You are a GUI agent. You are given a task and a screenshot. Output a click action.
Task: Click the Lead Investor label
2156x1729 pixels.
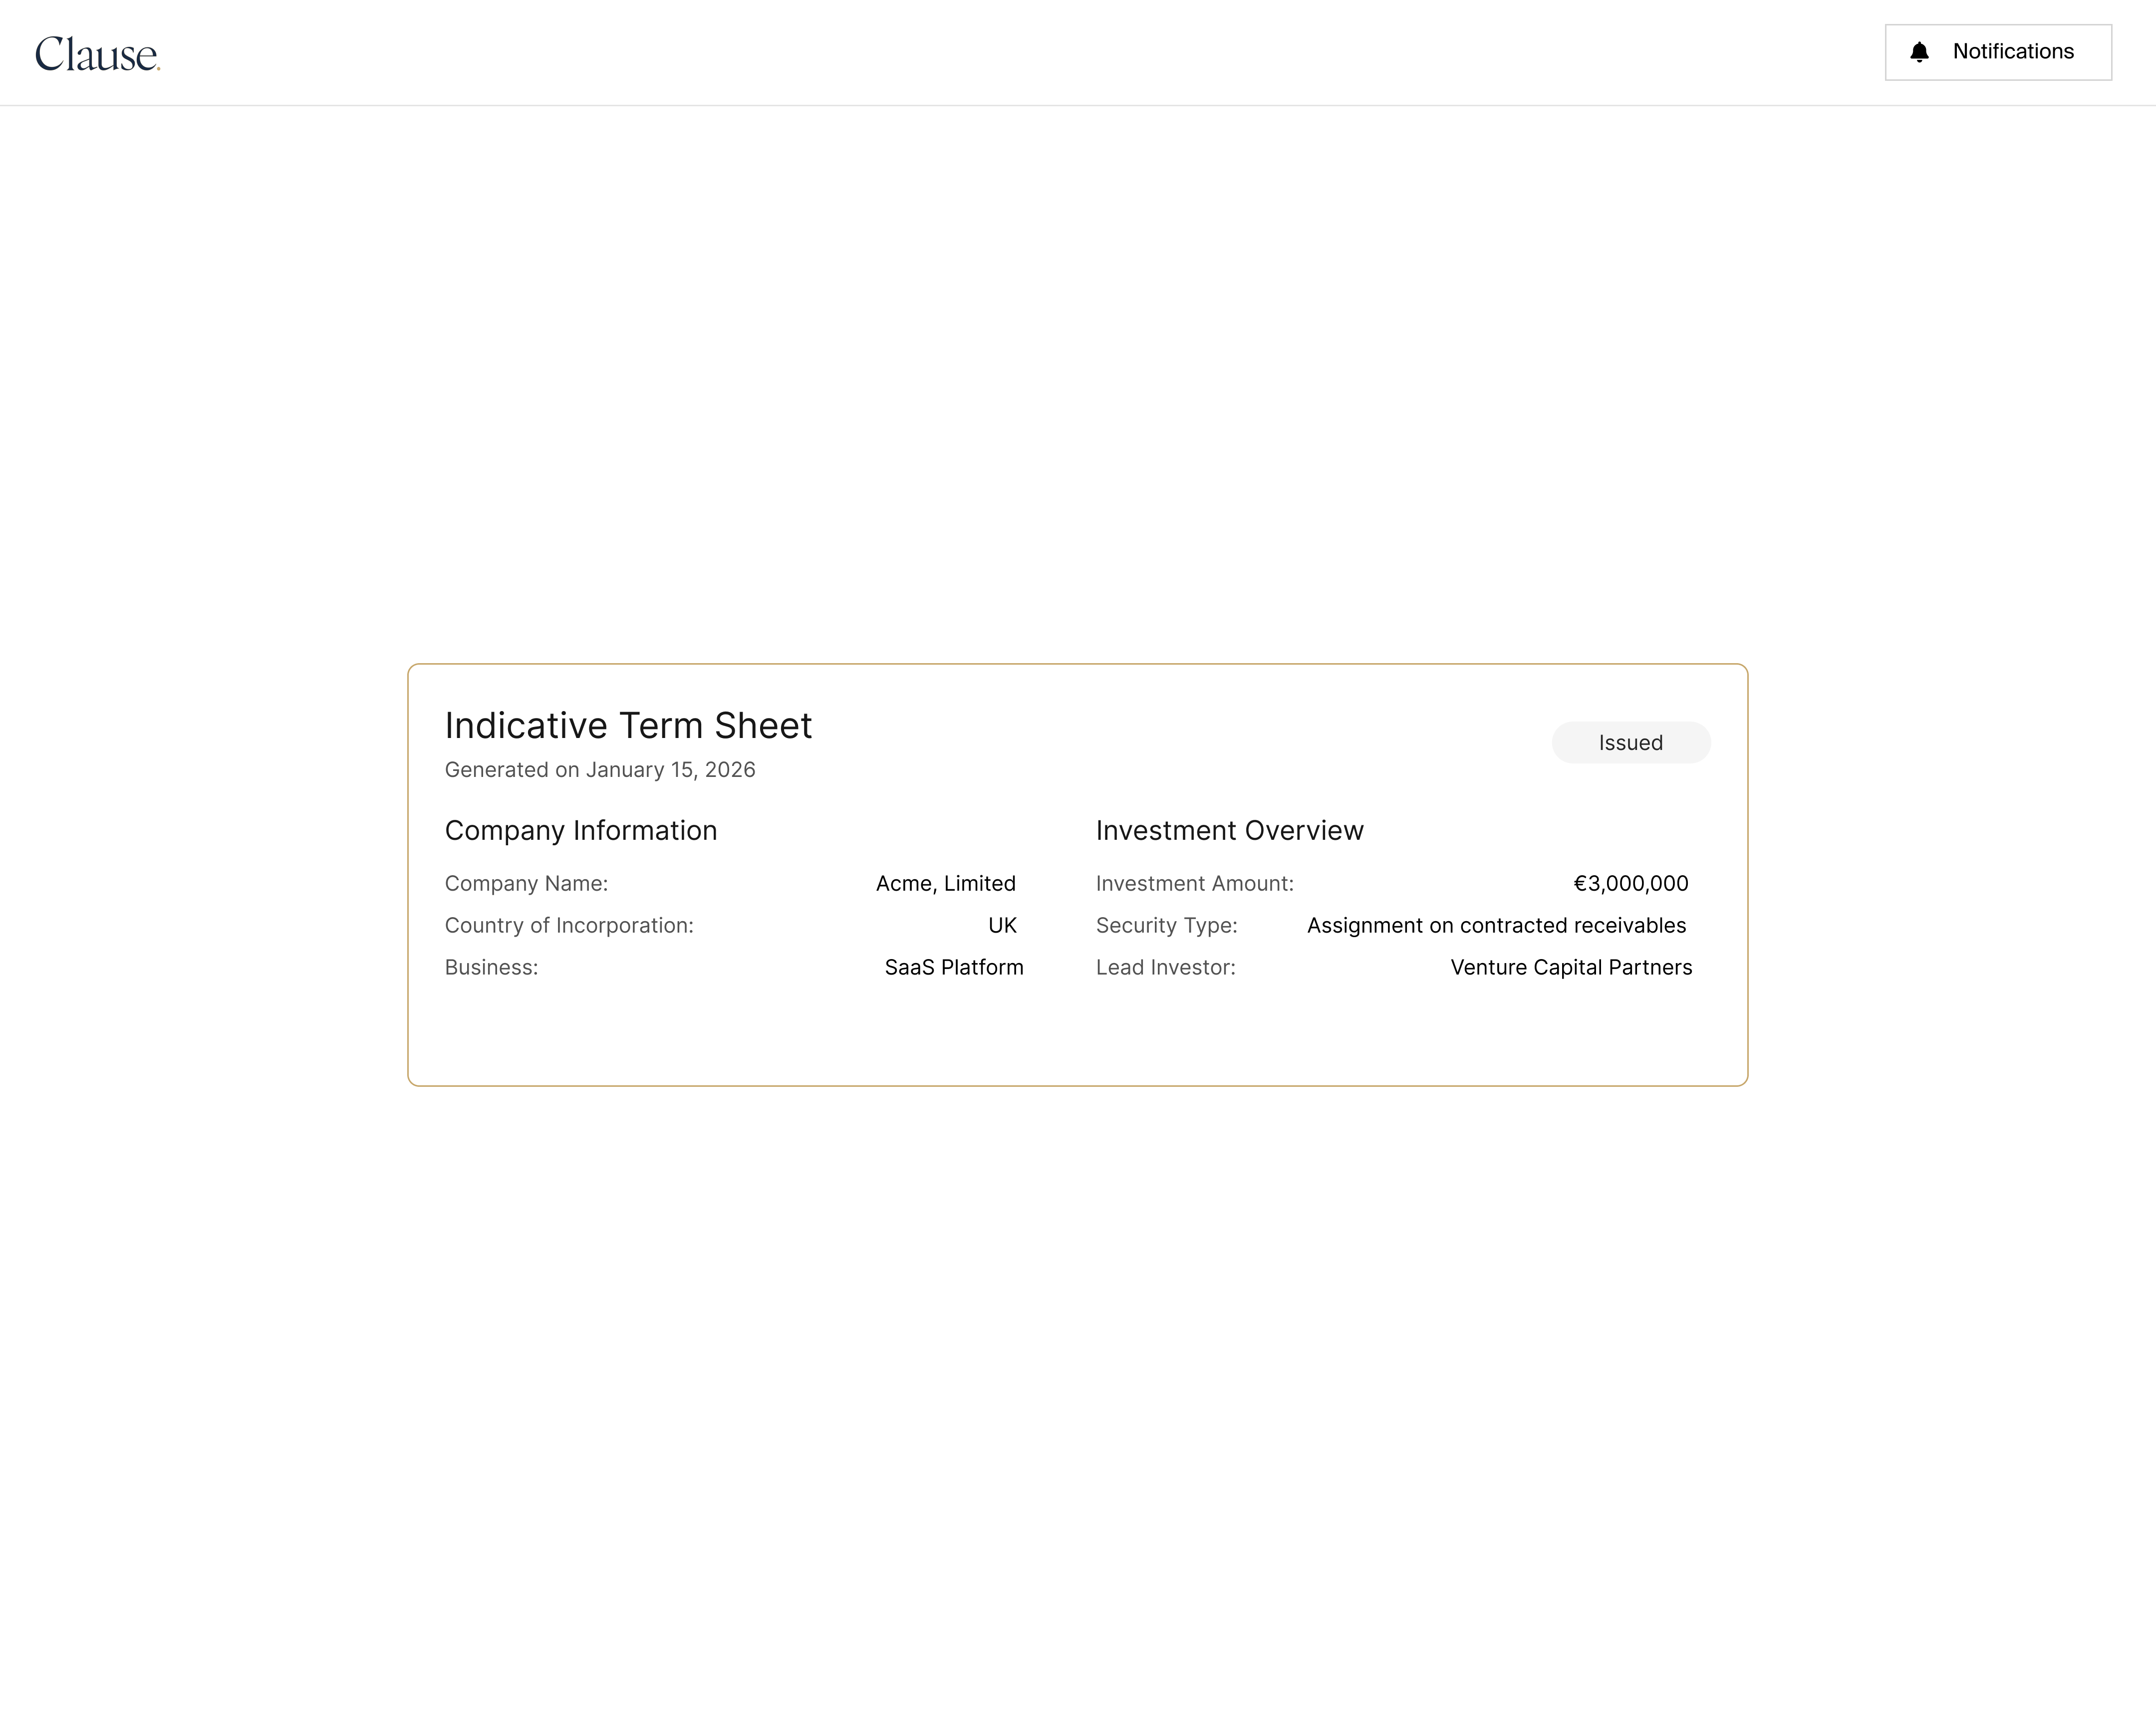click(1165, 968)
